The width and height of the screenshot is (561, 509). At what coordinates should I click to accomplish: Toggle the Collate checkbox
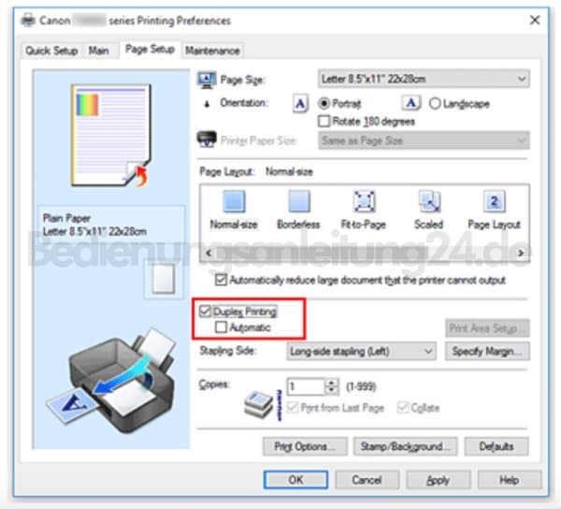tap(402, 407)
